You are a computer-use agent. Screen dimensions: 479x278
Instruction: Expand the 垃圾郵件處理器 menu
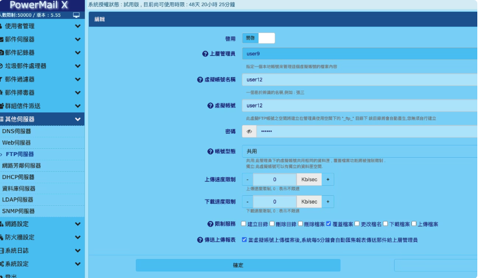[x=42, y=66]
